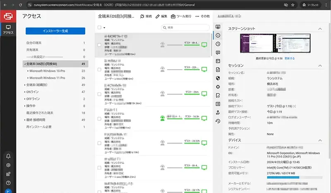Open the その他 more menu
Viewport: 331px width, 193px height.
tap(202, 16)
